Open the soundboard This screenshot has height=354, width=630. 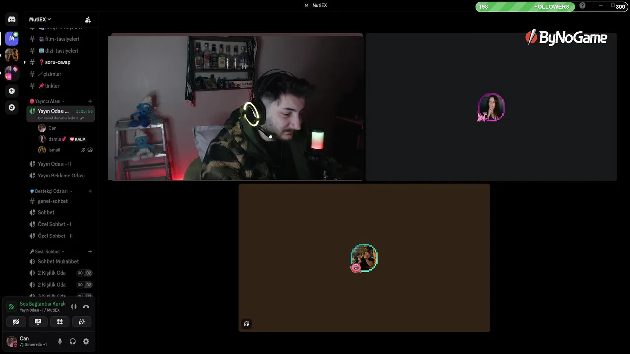point(82,322)
